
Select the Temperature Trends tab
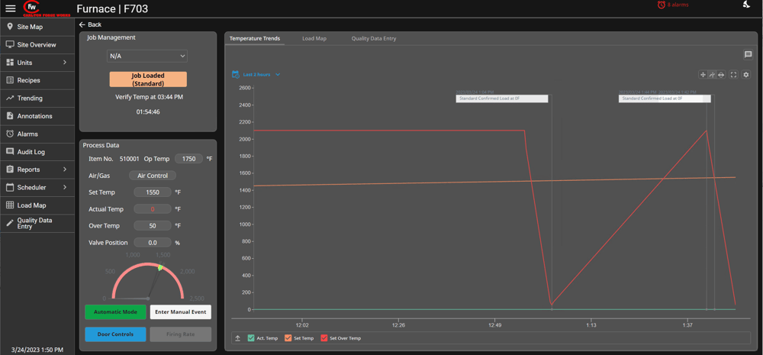click(255, 38)
